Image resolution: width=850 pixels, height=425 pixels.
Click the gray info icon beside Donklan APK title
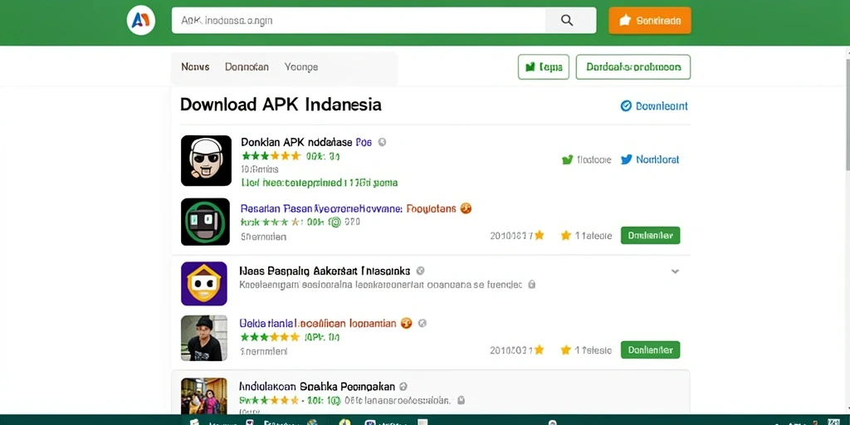382,142
